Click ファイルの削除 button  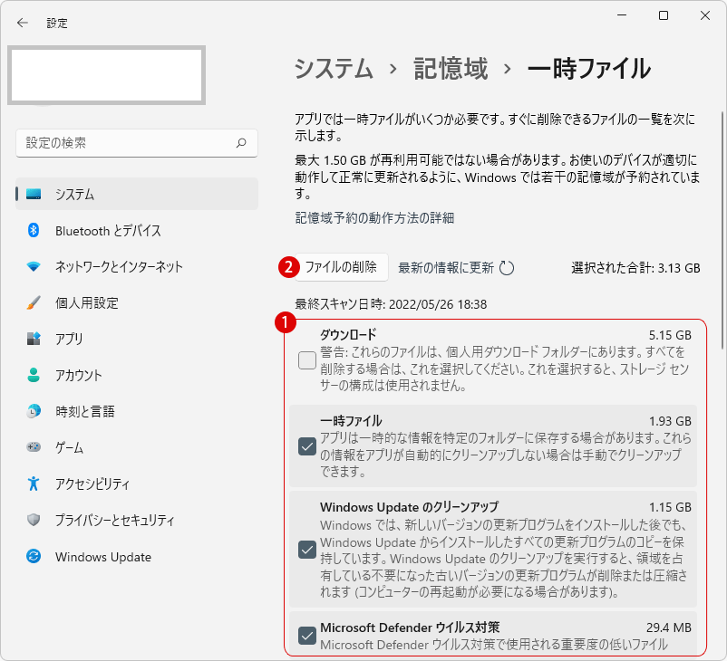[341, 267]
